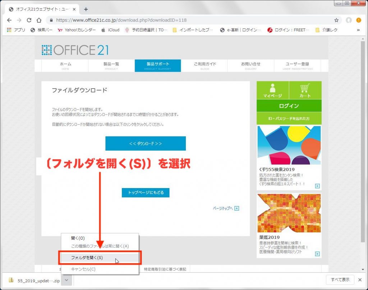Click the orange alert menu icon
This screenshot has height=290, width=368.
(359, 20)
